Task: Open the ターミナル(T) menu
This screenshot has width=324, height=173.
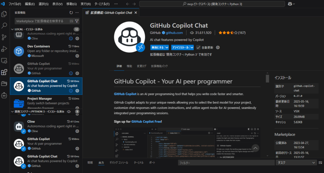Action: [102, 4]
